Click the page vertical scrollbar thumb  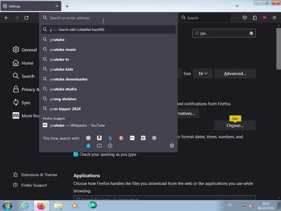point(279,49)
